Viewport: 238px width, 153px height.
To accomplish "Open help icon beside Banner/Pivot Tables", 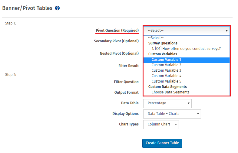I will (x=57, y=8).
